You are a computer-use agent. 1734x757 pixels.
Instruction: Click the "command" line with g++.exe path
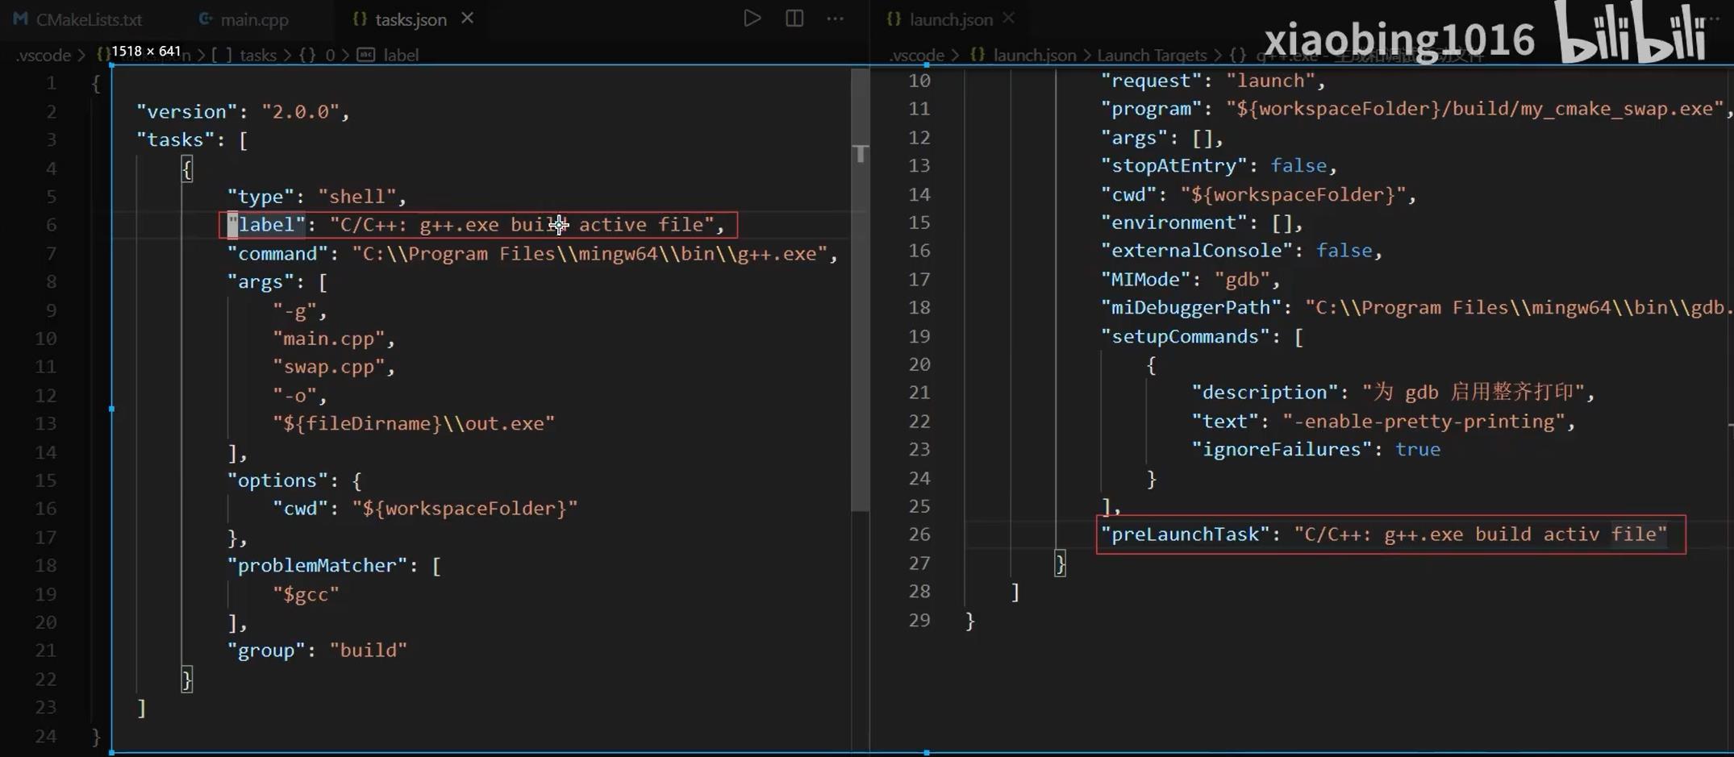coord(533,253)
